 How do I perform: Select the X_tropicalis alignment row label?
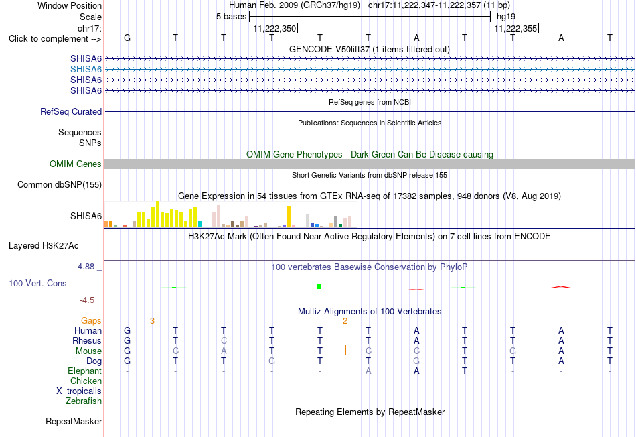pos(79,391)
